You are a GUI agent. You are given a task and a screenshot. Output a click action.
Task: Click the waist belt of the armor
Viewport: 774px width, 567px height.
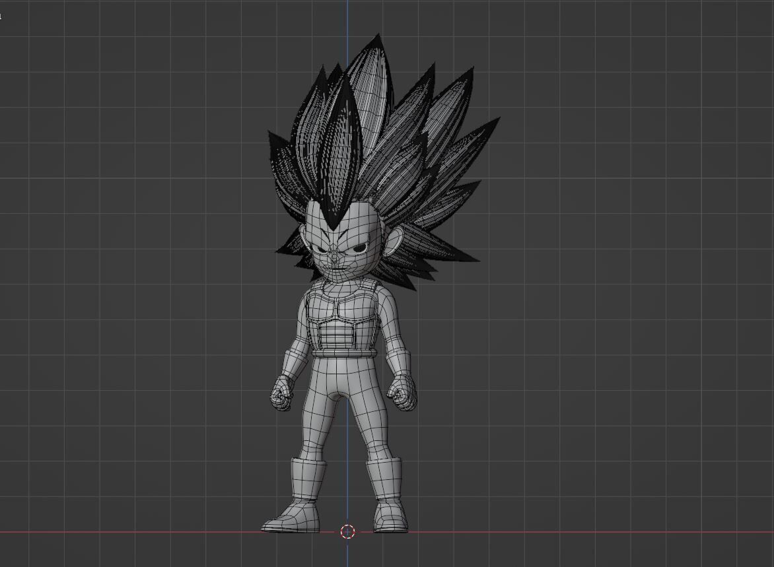345,352
